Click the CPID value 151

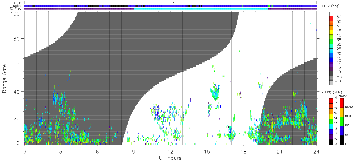174,3
